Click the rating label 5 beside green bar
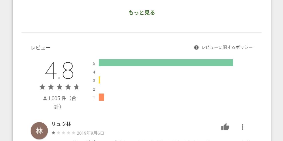 (94, 63)
